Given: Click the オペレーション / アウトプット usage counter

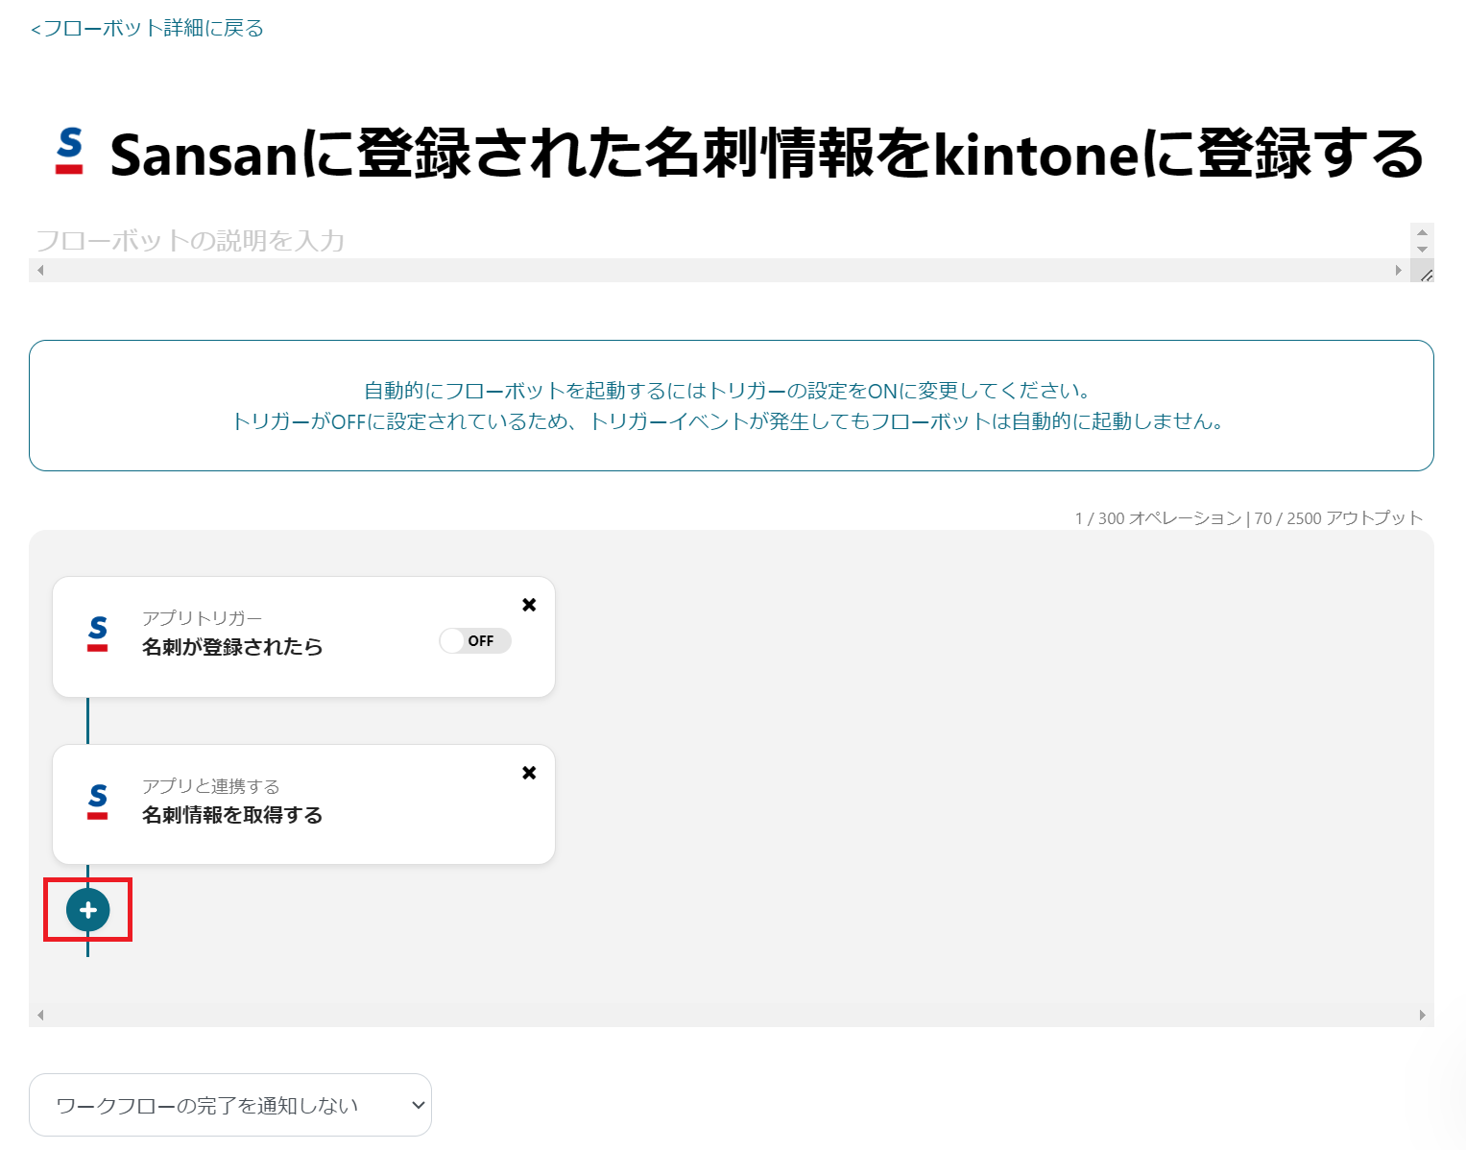Looking at the screenshot, I should [x=1249, y=518].
